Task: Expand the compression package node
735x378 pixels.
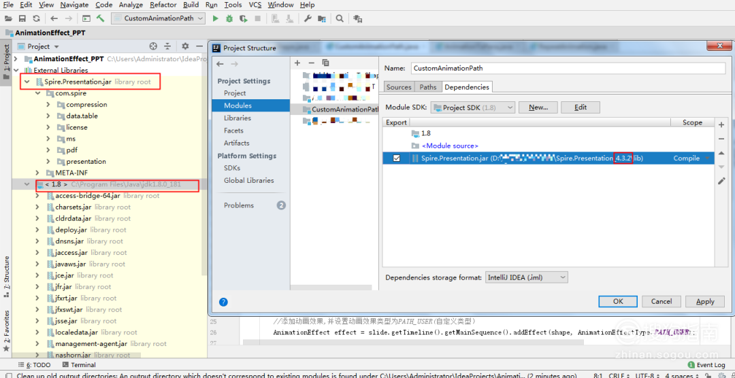Action: click(48, 105)
